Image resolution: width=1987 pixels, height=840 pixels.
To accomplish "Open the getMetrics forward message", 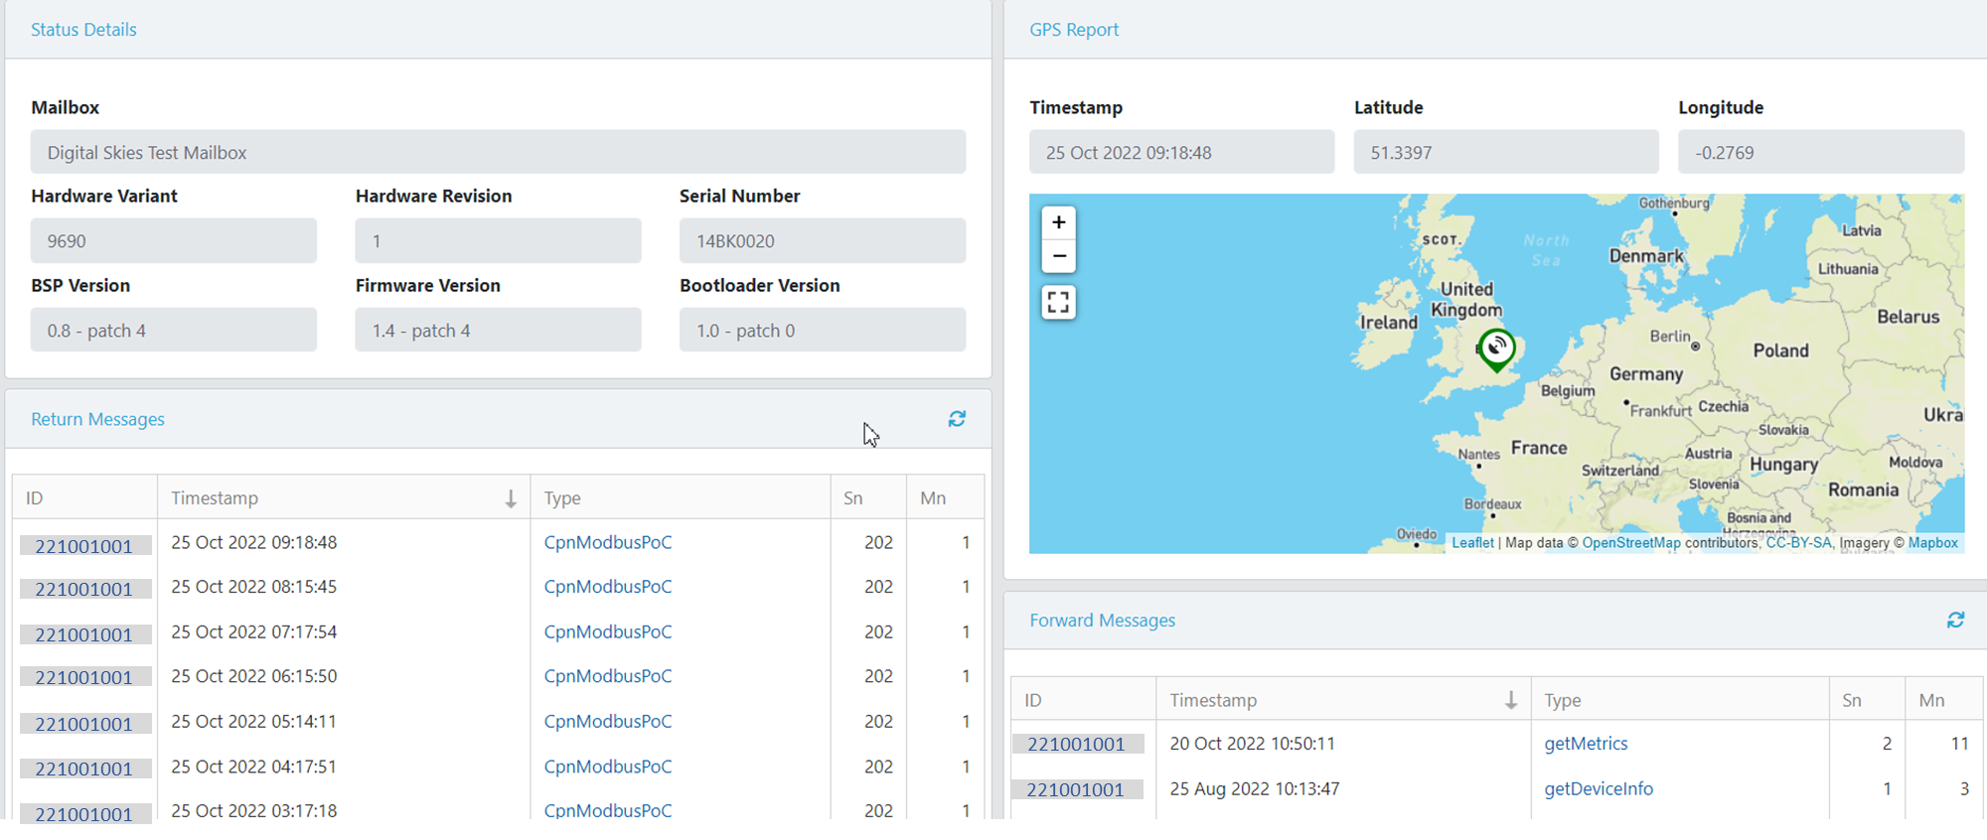I will click(1586, 744).
